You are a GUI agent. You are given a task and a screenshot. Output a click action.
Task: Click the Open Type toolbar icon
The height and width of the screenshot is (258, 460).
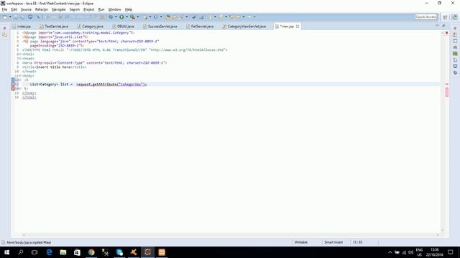tap(167, 17)
